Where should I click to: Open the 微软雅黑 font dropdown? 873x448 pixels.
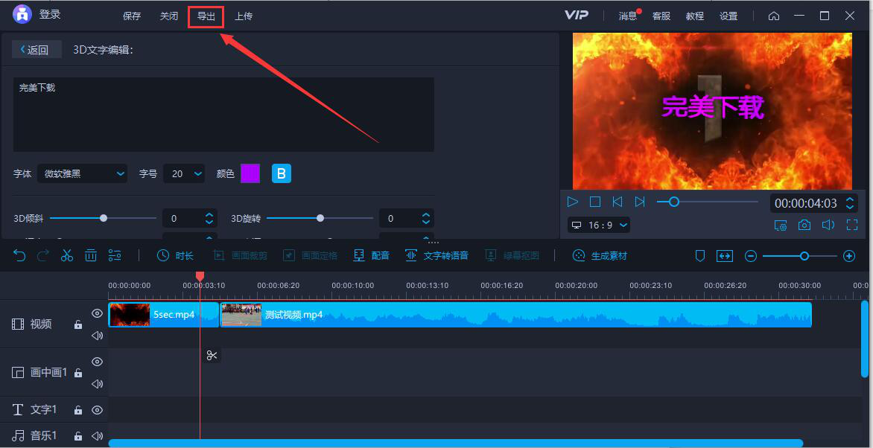82,173
